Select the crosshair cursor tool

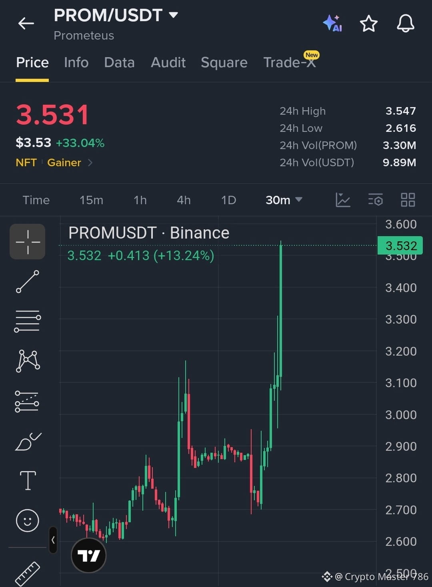(28, 242)
